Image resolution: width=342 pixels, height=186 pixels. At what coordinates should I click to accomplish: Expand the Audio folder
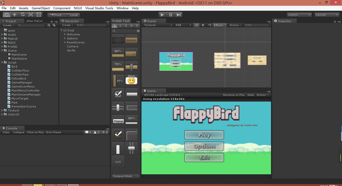2,35
